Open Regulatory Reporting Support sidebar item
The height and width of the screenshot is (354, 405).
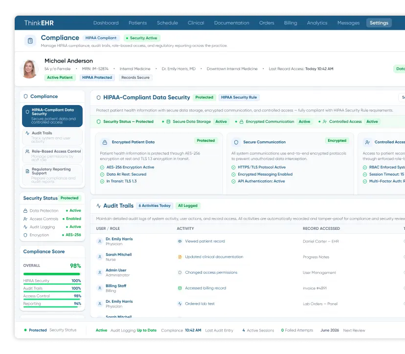[52, 175]
